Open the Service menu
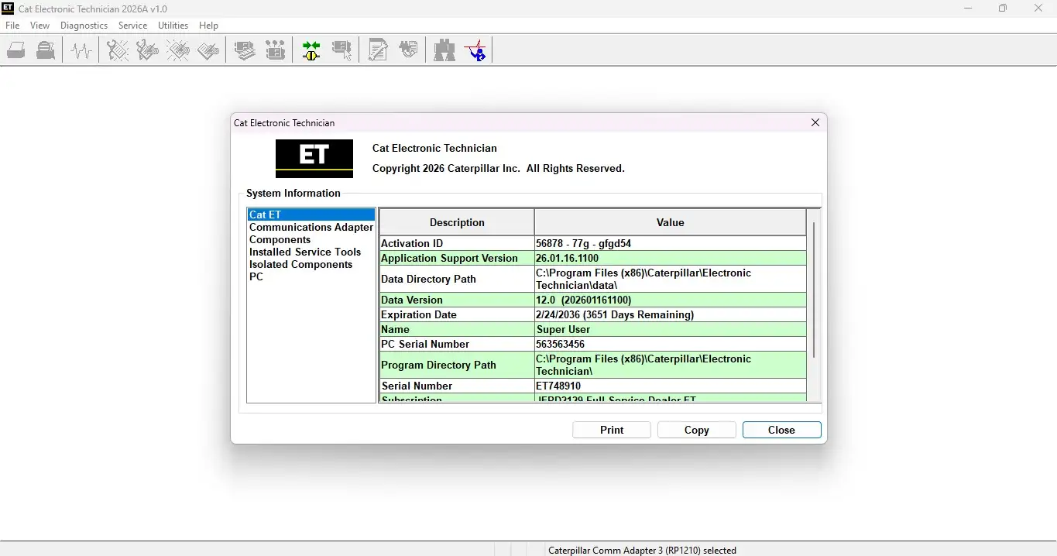Screen dimensions: 1057x556 pyautogui.click(x=132, y=26)
